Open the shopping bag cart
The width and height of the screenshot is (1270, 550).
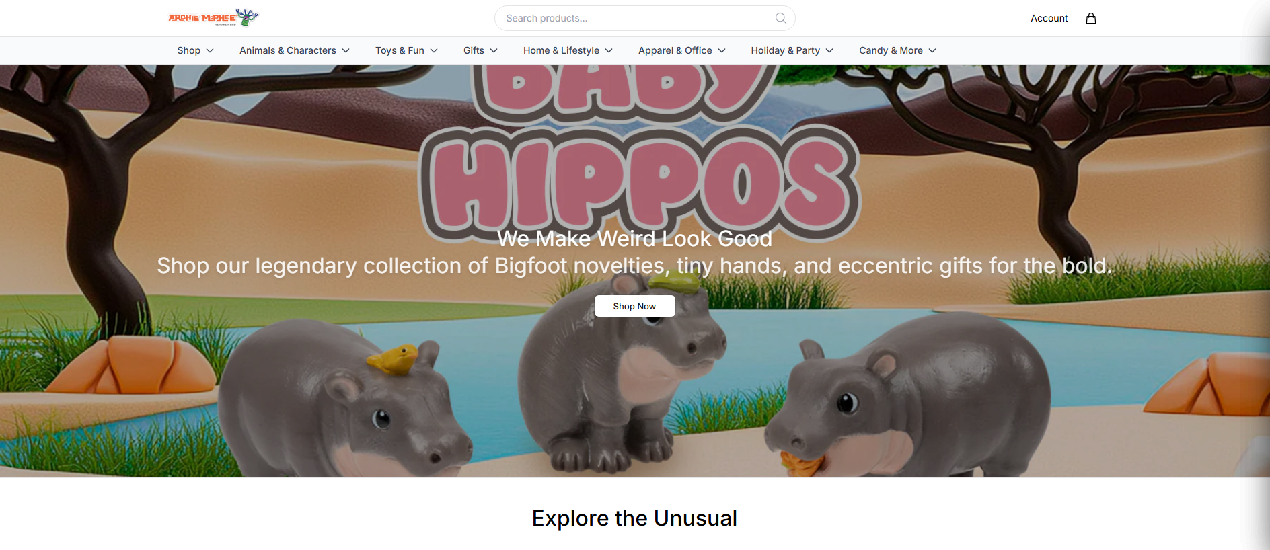pos(1091,18)
